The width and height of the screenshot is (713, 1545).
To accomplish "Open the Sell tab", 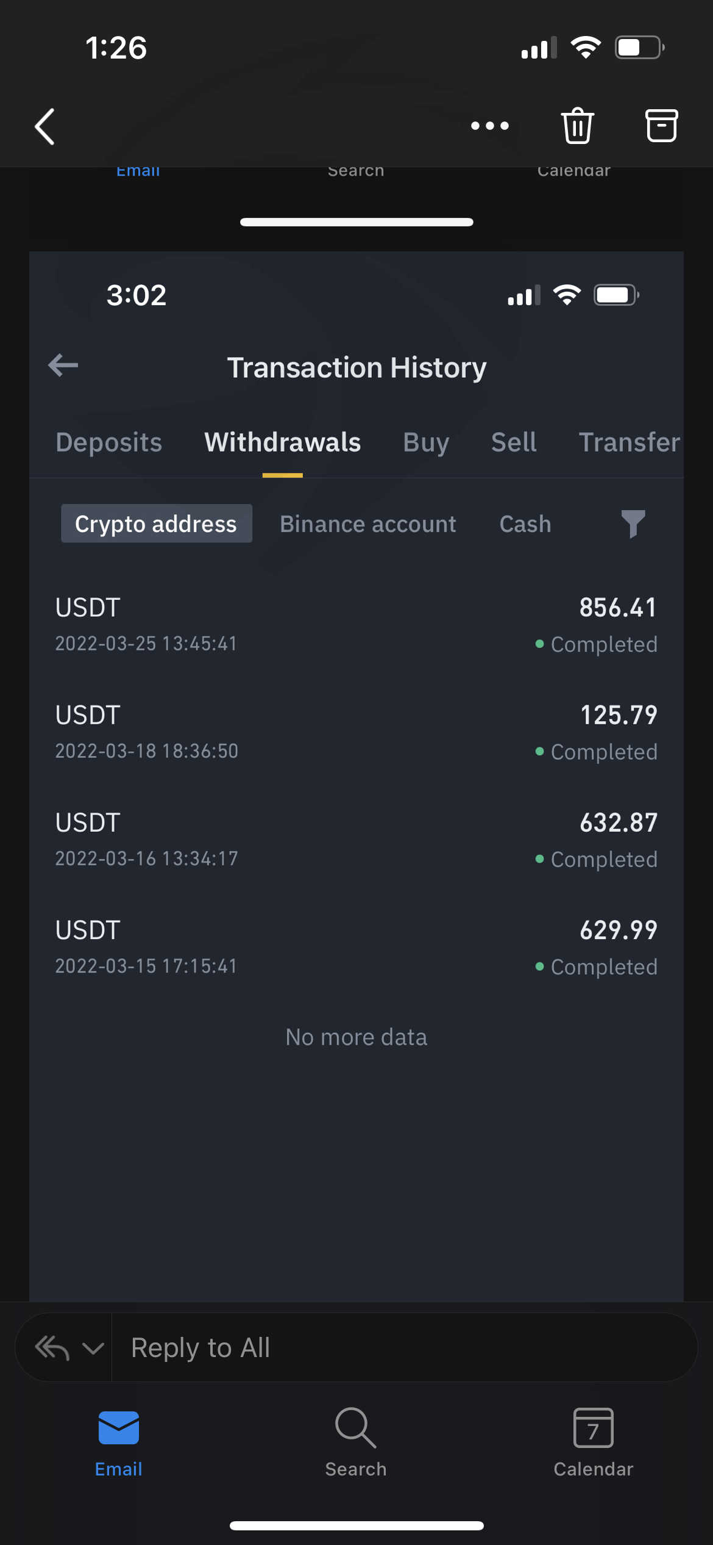I will [x=514, y=442].
